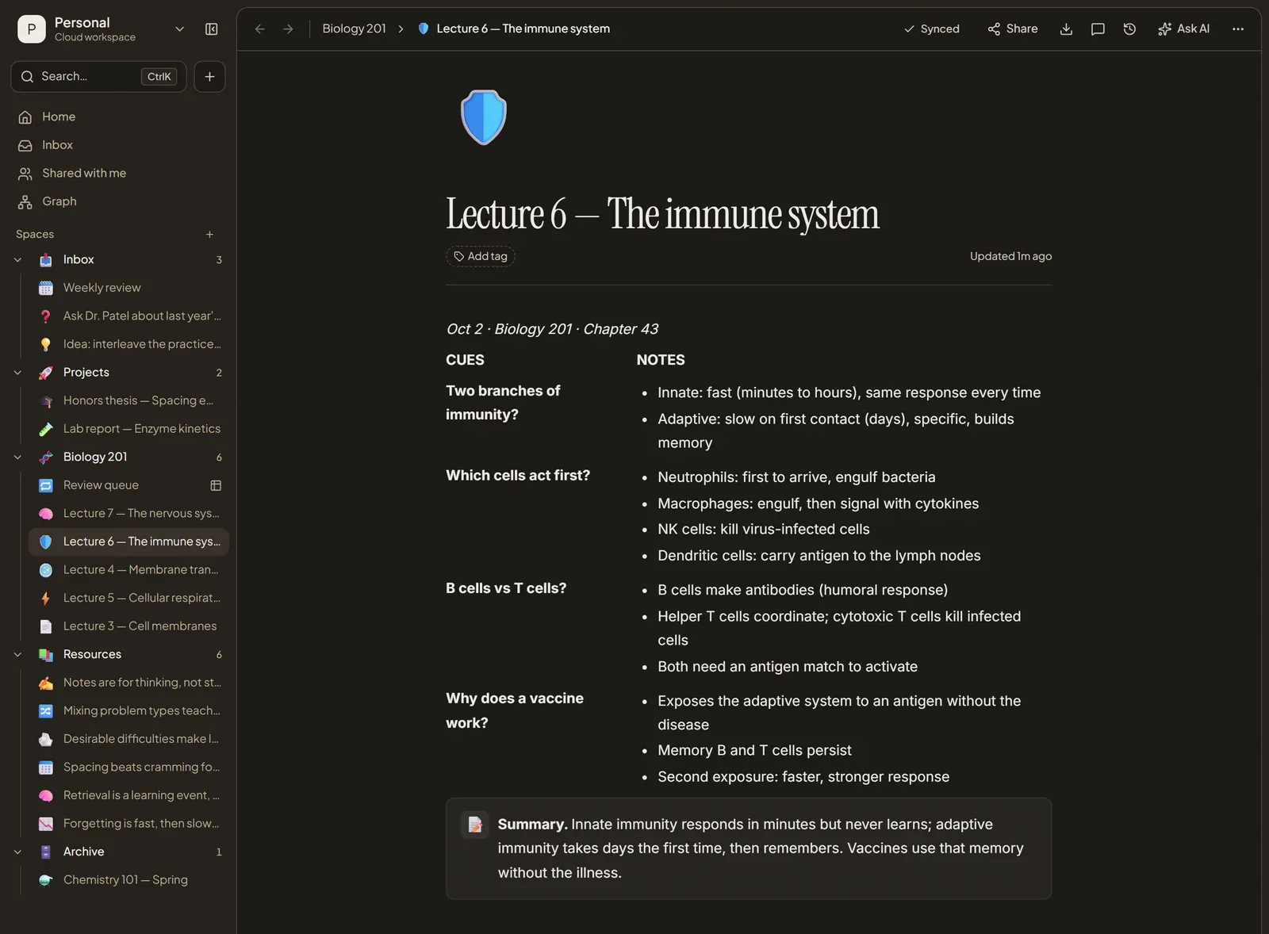Open Chemistry 101 — Spring page

coord(129,880)
